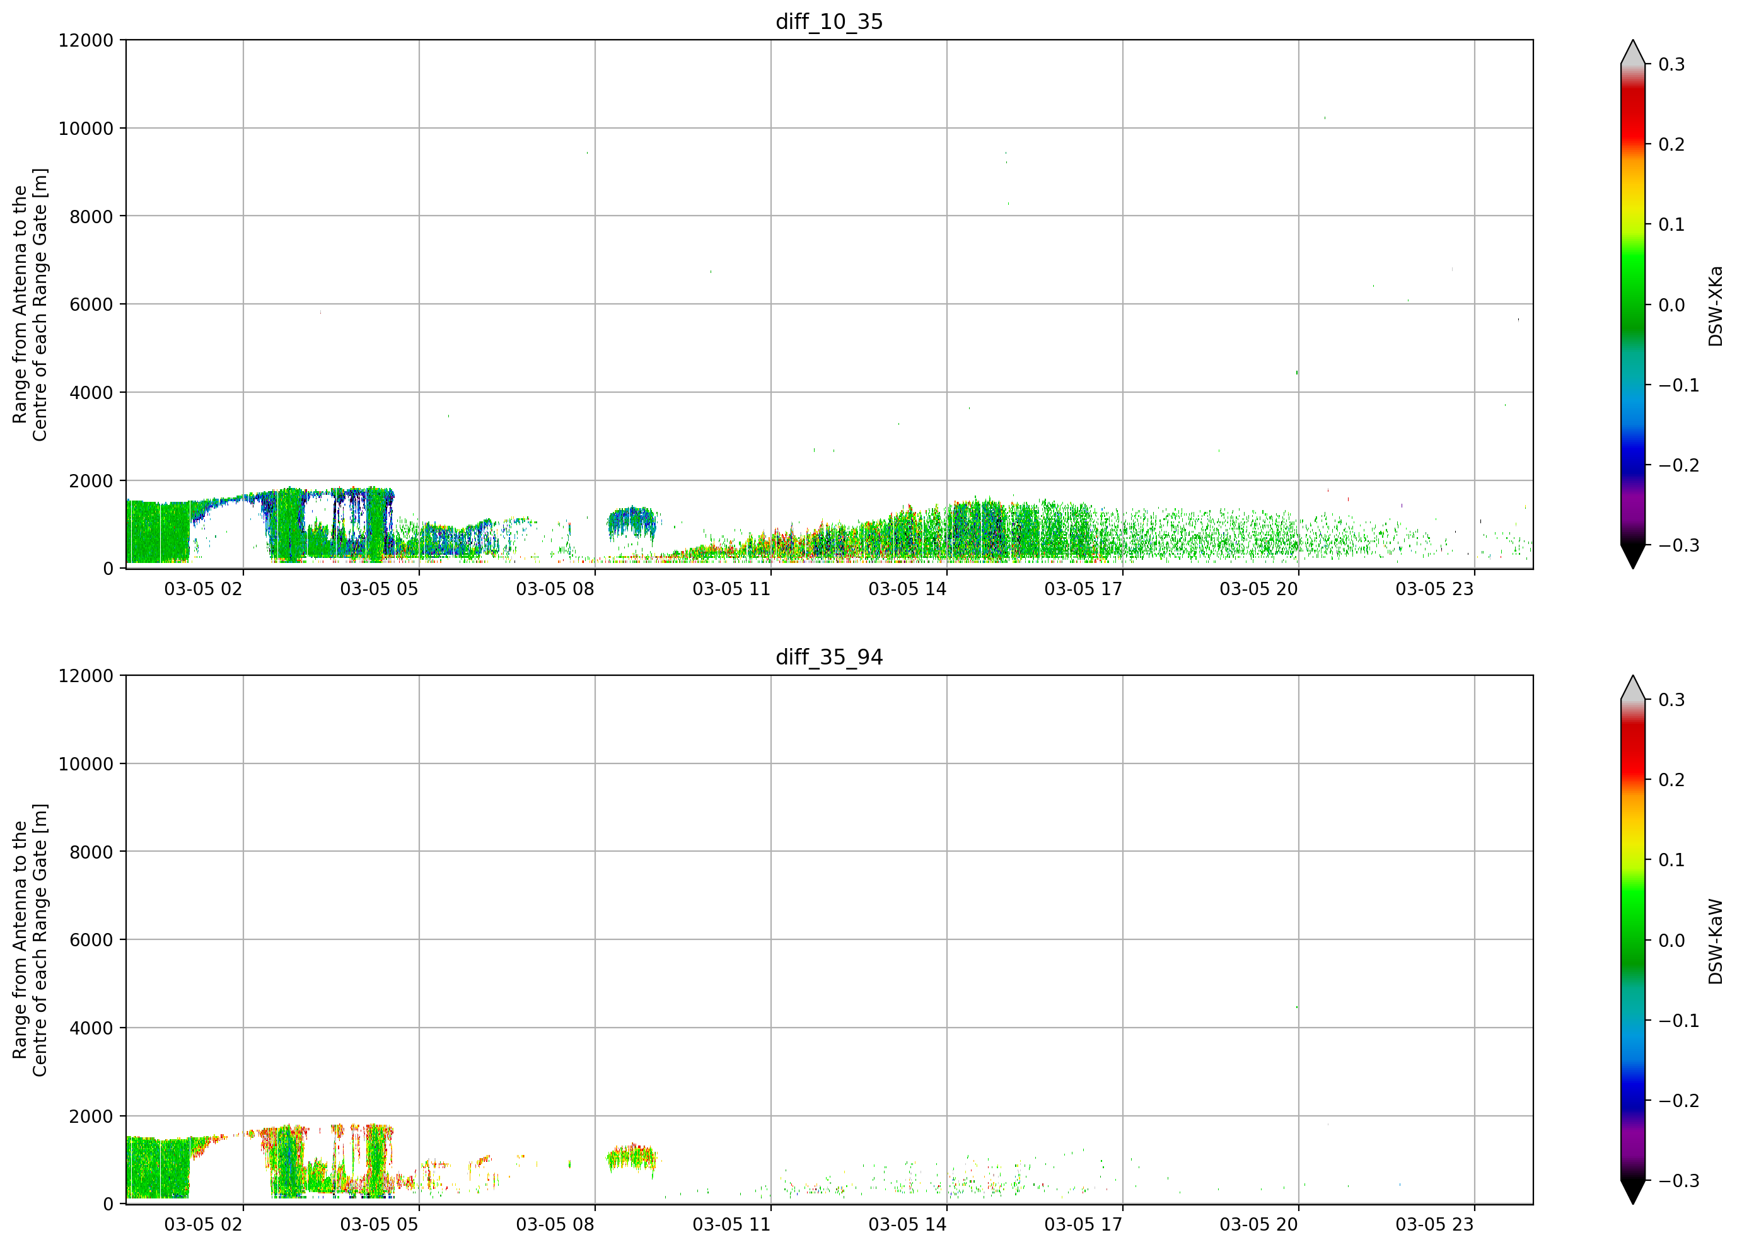This screenshot has width=1737, height=1247.
Task: Click the 0.0 tick on DSW-XKa colorbar
Action: (x=1671, y=306)
